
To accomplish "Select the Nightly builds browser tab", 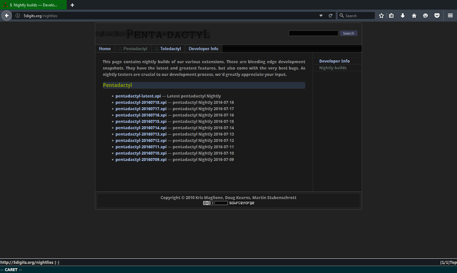I will (x=33, y=5).
